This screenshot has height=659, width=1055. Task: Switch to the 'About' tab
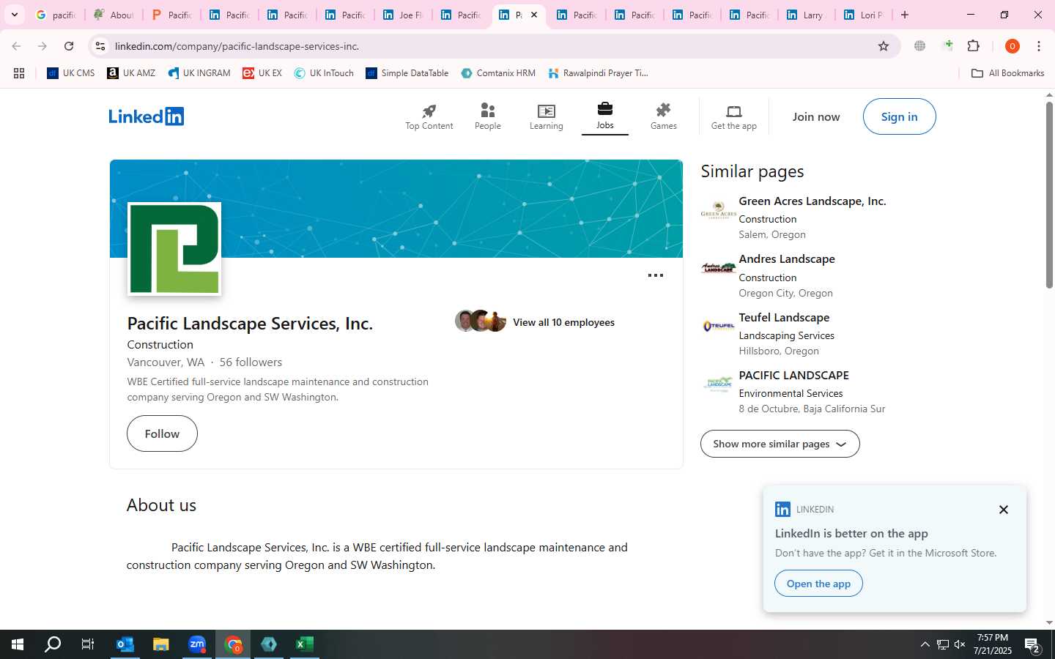(x=114, y=15)
